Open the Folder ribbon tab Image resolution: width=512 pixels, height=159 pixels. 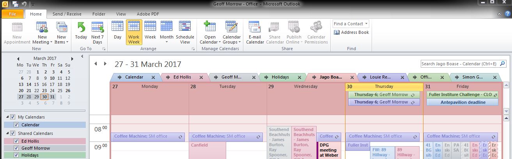(99, 14)
